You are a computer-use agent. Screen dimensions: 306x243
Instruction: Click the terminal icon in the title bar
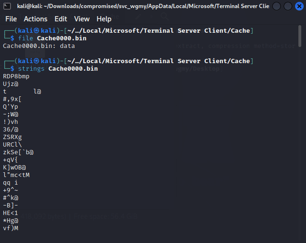(x=7, y=6)
